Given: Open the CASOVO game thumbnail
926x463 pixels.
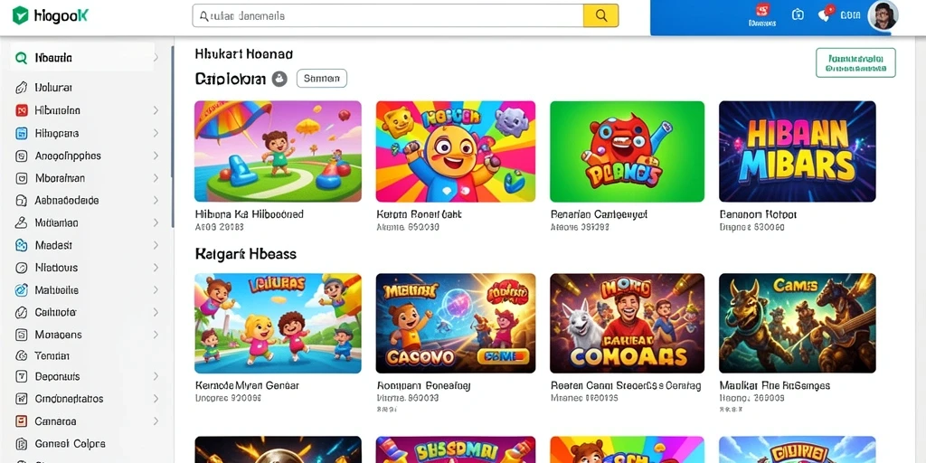Looking at the screenshot, I should point(456,323).
